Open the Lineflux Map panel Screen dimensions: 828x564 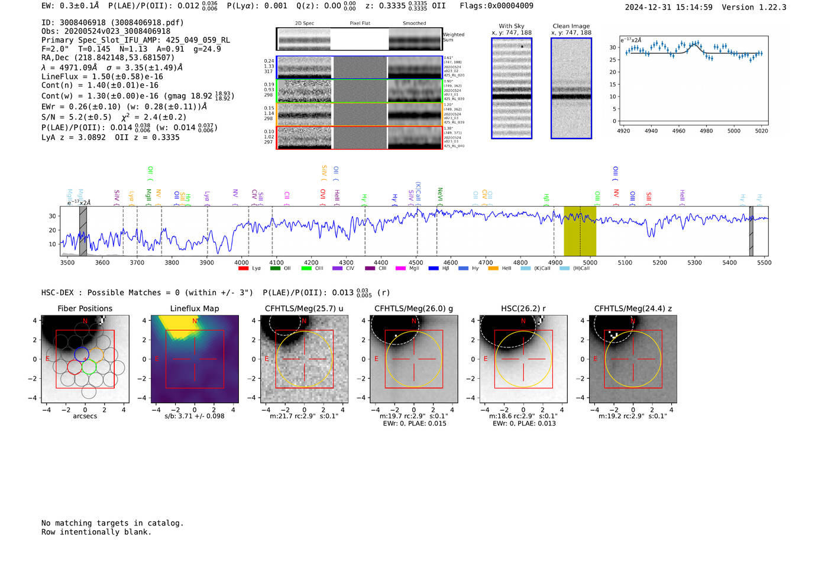(x=195, y=359)
